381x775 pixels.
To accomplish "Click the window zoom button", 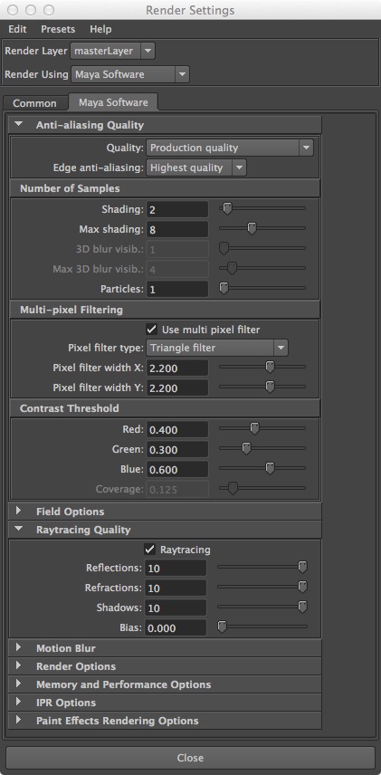I will click(x=49, y=10).
